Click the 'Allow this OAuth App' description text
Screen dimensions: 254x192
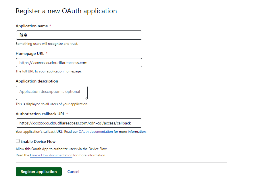tap(61, 149)
